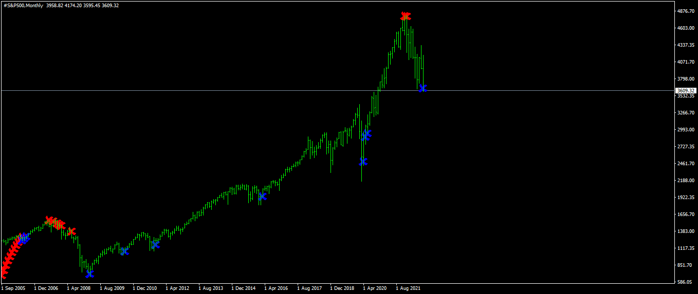The height and width of the screenshot is (294, 698).
Task: Select the horizontal current price line
Action: (x=337, y=90)
